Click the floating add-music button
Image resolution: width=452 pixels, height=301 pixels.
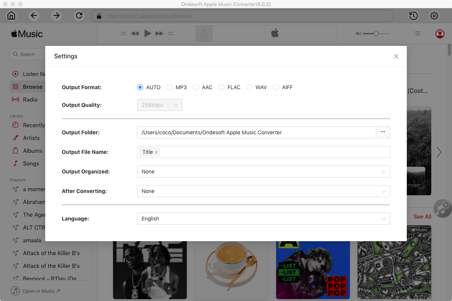coord(442,208)
